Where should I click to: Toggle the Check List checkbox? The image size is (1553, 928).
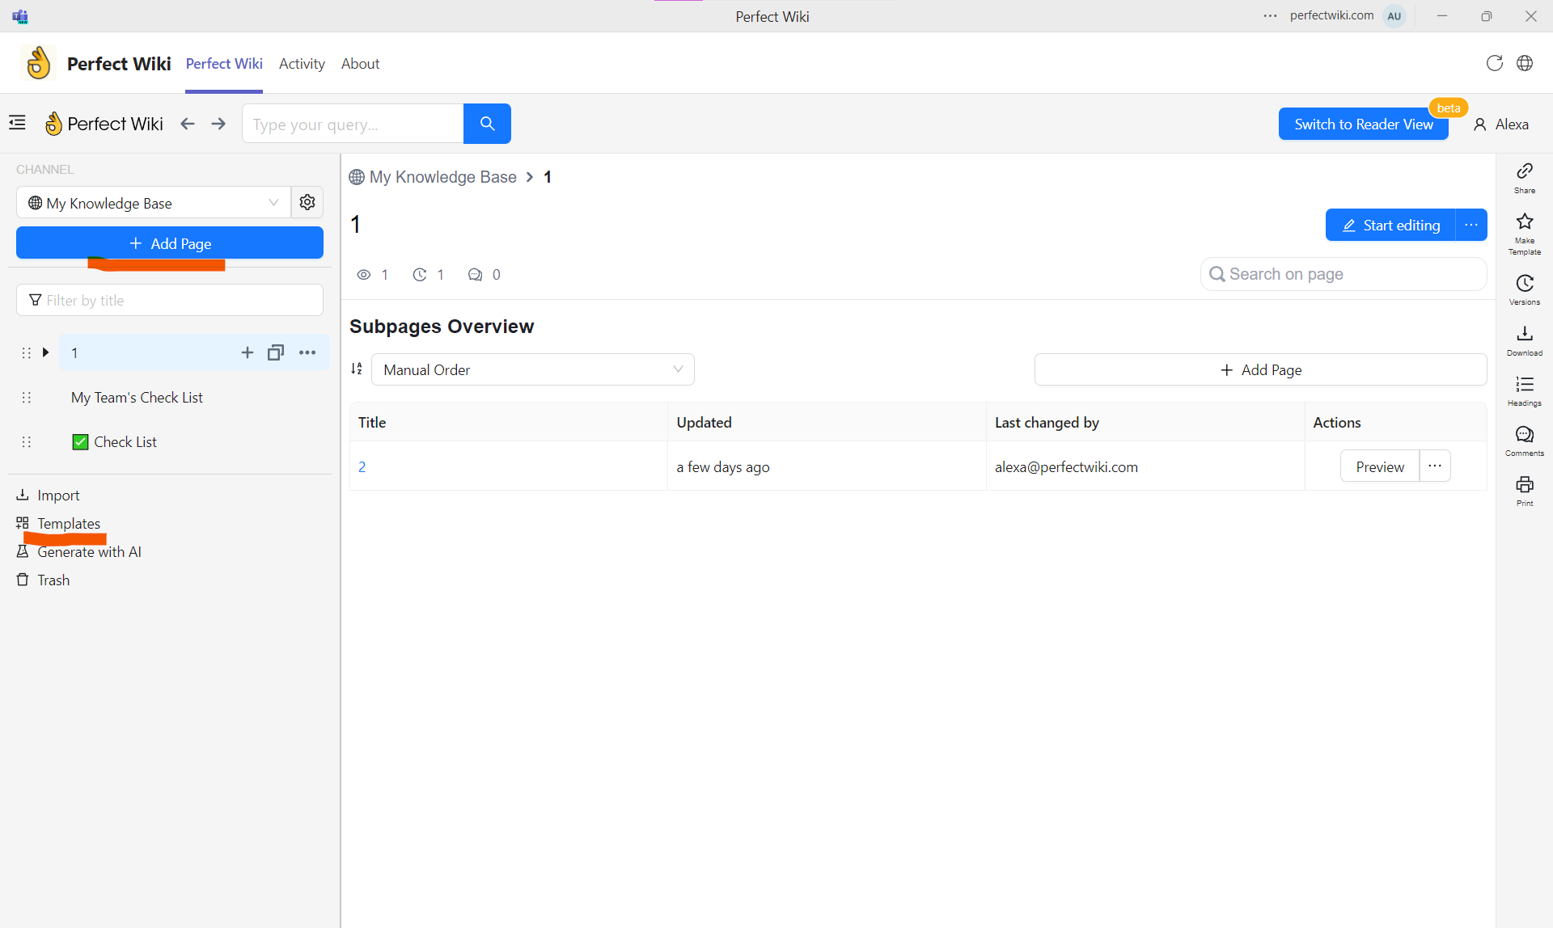tap(79, 441)
